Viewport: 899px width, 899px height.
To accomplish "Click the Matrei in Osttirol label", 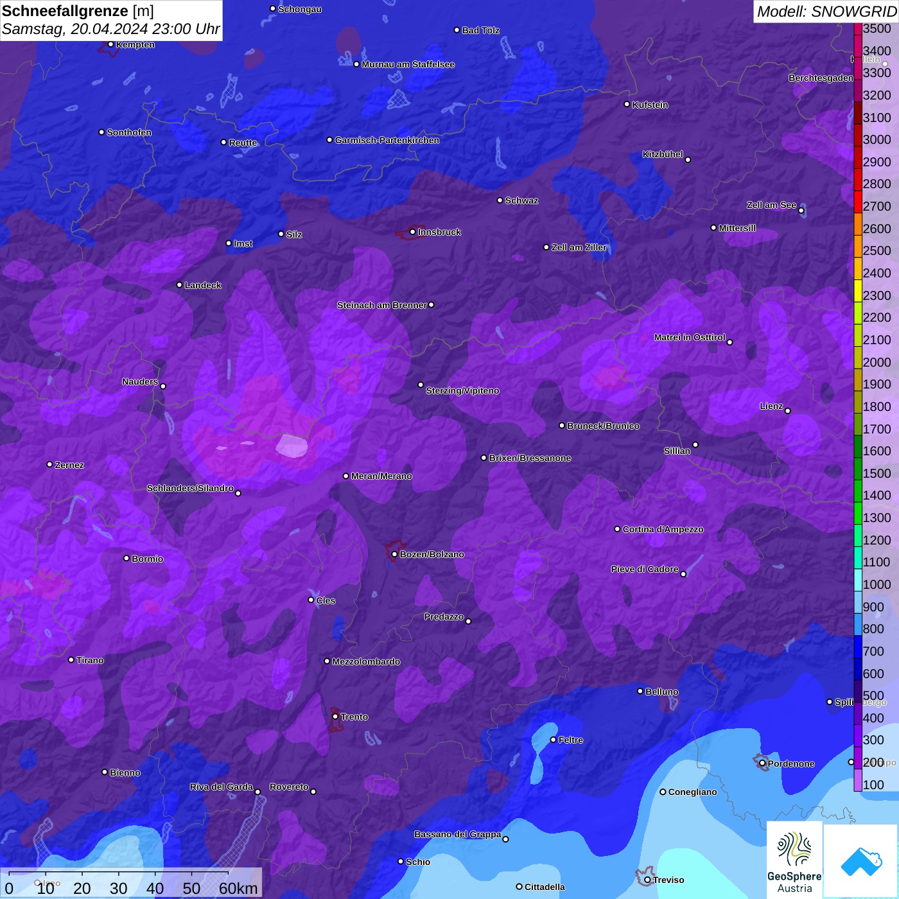I will tap(690, 337).
